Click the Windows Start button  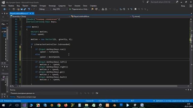[3, 105]
